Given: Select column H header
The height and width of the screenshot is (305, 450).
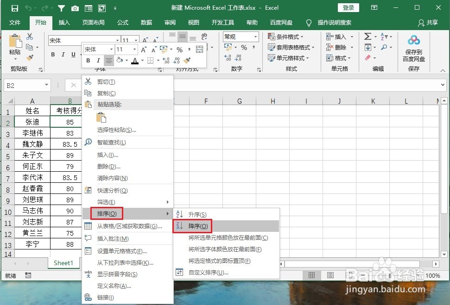Looking at the screenshot, I should pos(273,101).
